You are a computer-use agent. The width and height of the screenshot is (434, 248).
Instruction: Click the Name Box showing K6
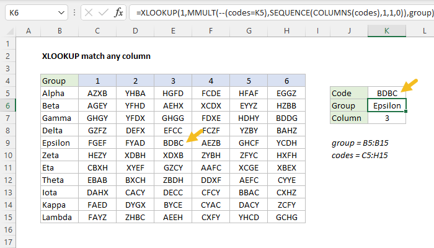[x=36, y=13]
